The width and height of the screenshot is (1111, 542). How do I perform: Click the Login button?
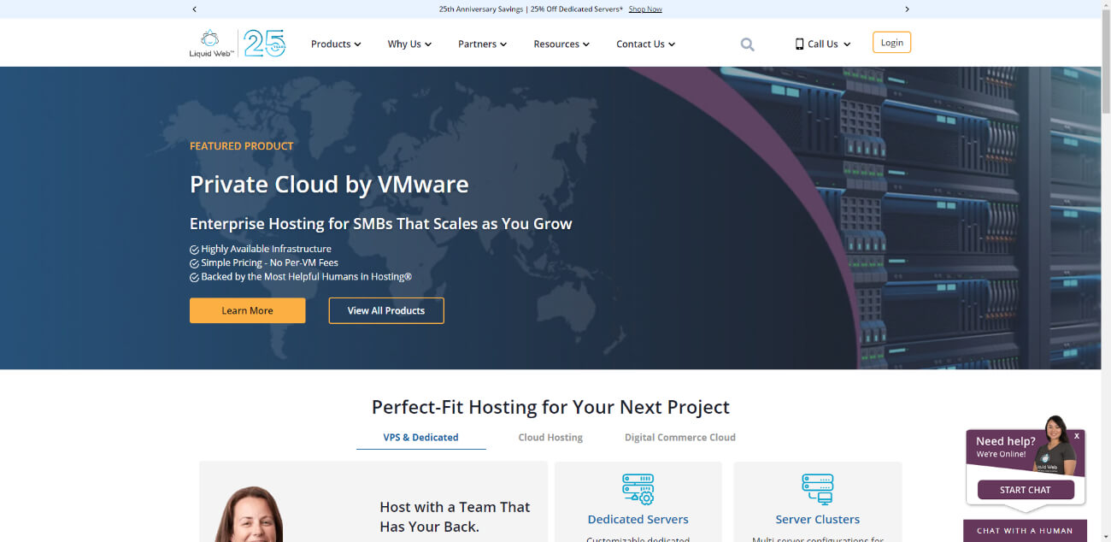(x=891, y=43)
